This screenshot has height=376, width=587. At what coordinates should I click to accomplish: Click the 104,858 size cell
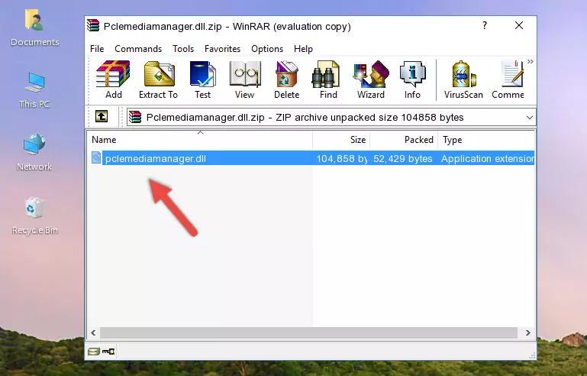pyautogui.click(x=341, y=158)
